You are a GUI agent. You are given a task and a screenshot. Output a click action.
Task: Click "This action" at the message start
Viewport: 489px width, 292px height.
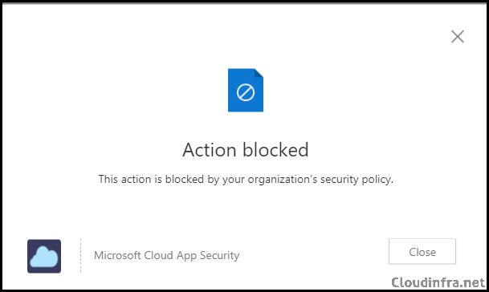tap(124, 179)
